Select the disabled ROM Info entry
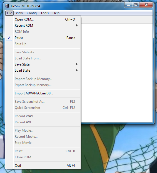This screenshot has width=157, height=173. coord(43,32)
